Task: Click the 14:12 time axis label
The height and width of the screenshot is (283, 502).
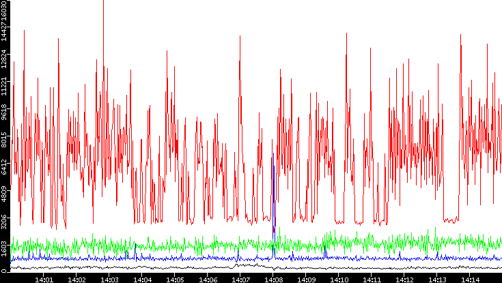Action: pyautogui.click(x=404, y=279)
